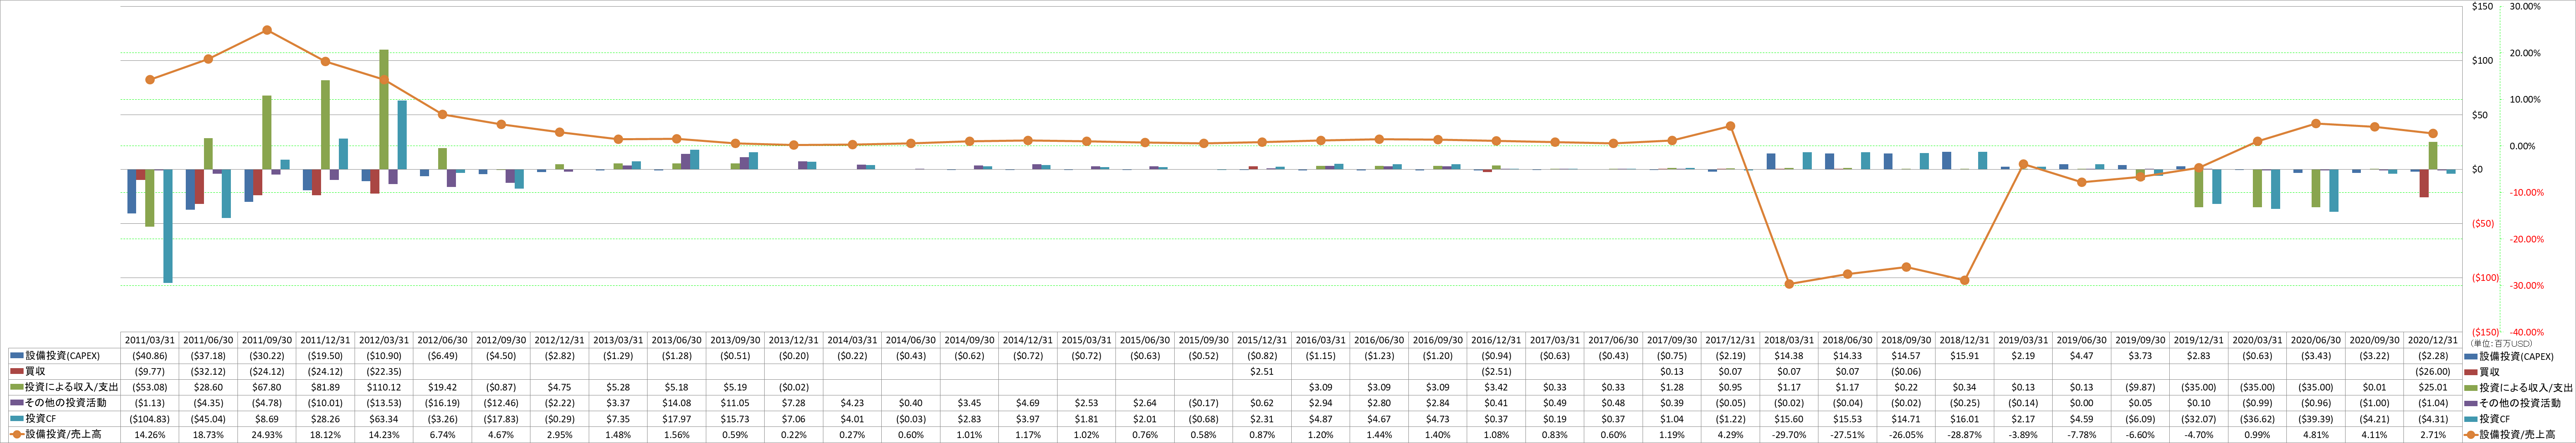Click the other investing value ($16.19)
The height and width of the screenshot is (443, 2576).
(x=442, y=403)
